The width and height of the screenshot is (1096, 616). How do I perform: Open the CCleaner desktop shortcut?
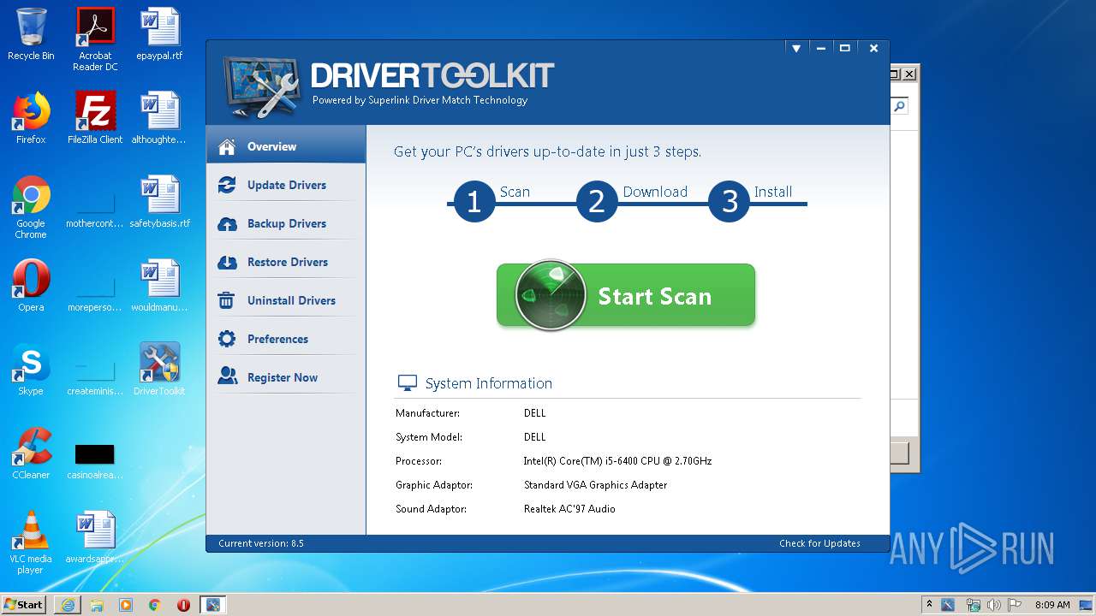[31, 453]
